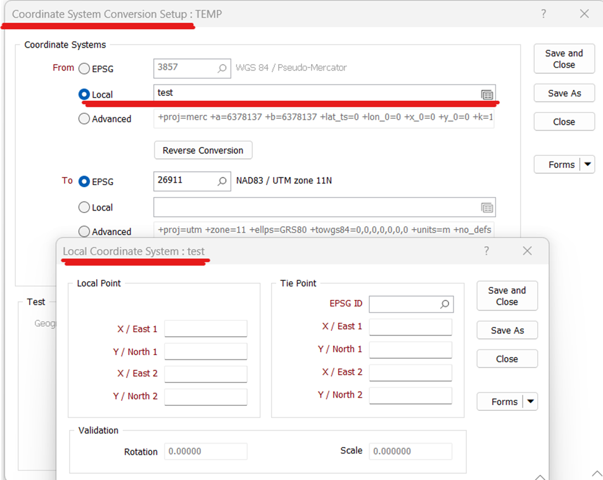Viewport: 603px width, 480px height.
Task: Click the To EPSG search magnifier icon
Action: (222, 181)
